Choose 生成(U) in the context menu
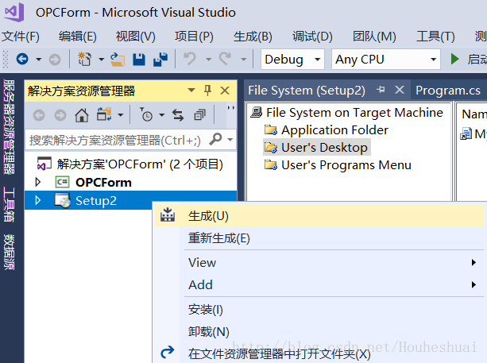The height and width of the screenshot is (363, 487). (319, 215)
